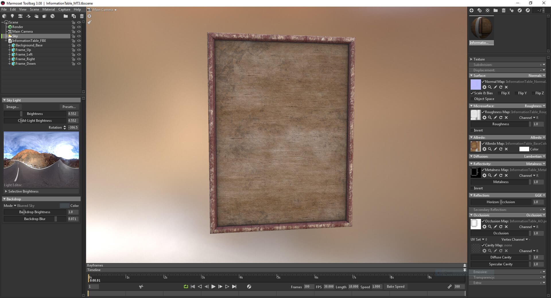Hide the Frame_Up object
The height and width of the screenshot is (298, 551).
[x=79, y=50]
